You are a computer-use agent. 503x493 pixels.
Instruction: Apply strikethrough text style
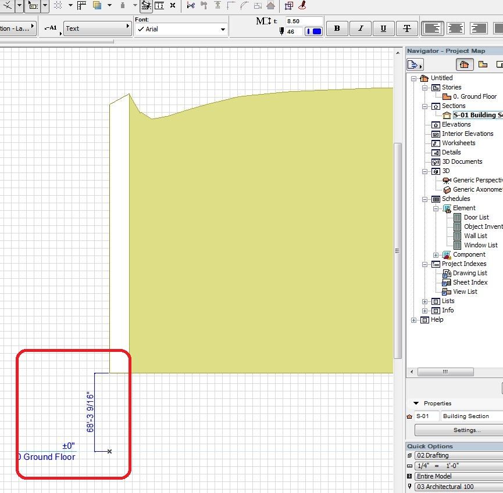pos(406,28)
